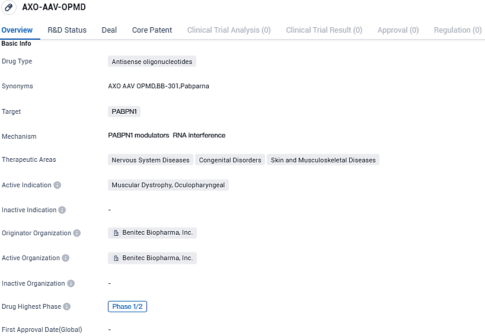Viewport: 485px width, 336px height.
Task: Open the Nervous System Diseases tag
Action: coord(151,160)
